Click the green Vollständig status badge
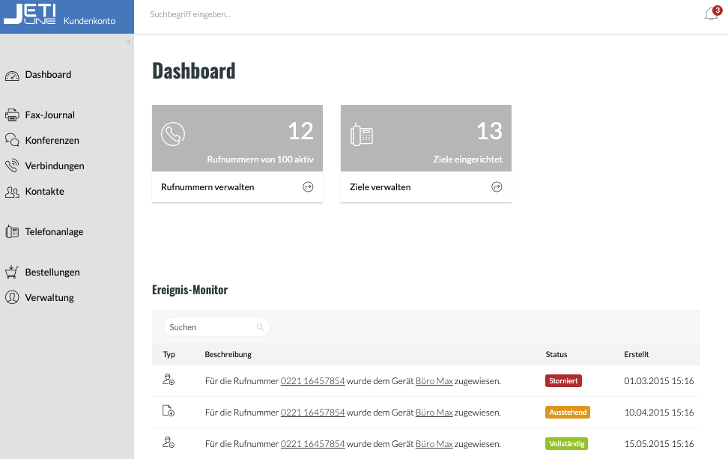This screenshot has width=728, height=459. (566, 444)
